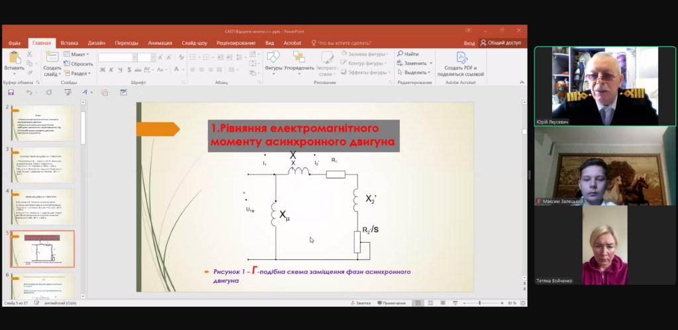The height and width of the screenshot is (330, 678).
Task: Open the Layout (Макет) dropdown
Action: click(76, 54)
